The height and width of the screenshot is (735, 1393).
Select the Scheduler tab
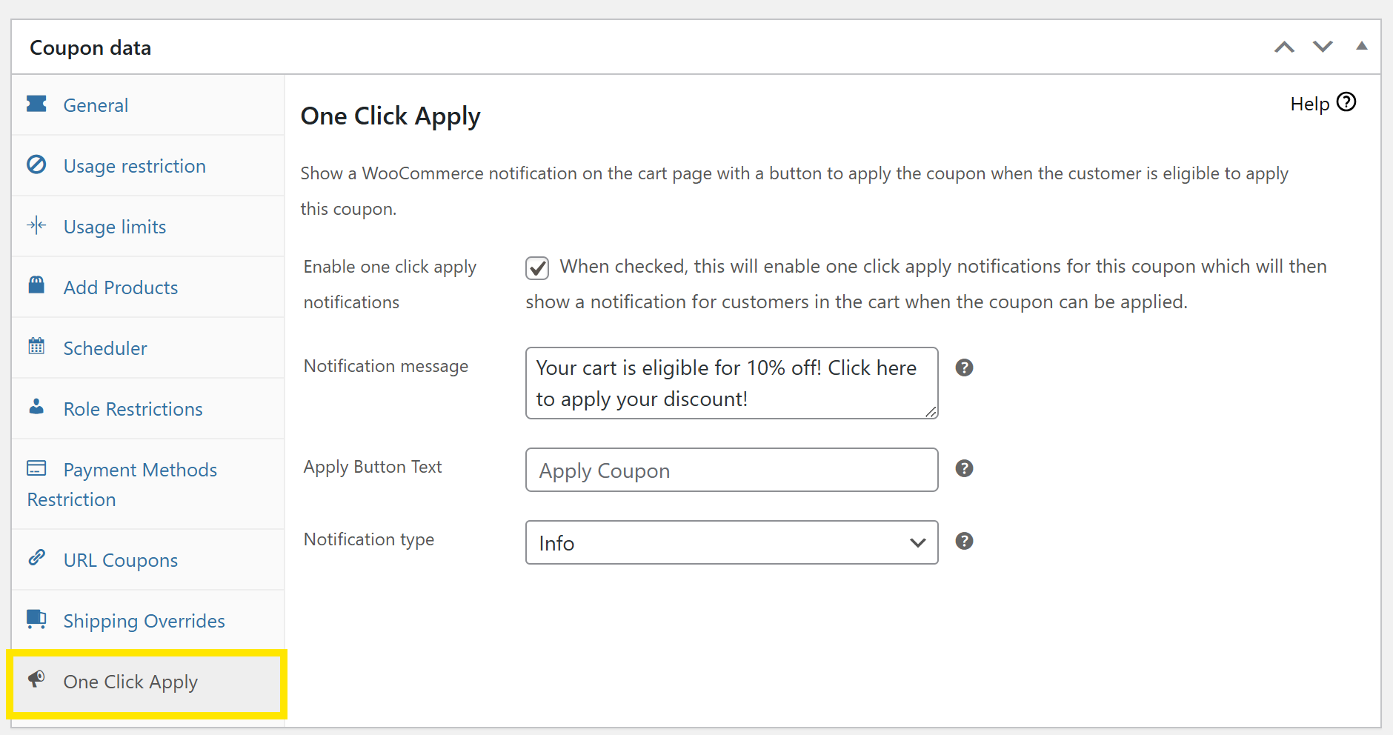(148, 347)
